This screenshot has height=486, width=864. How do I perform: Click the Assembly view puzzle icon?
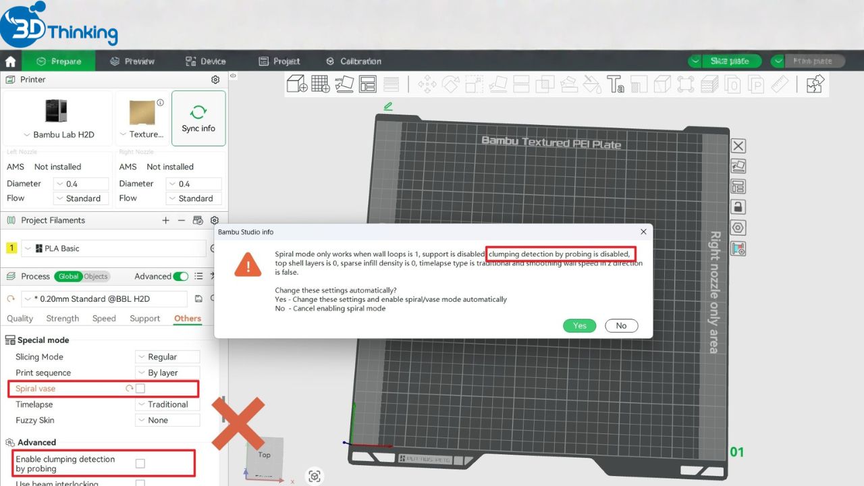point(815,84)
